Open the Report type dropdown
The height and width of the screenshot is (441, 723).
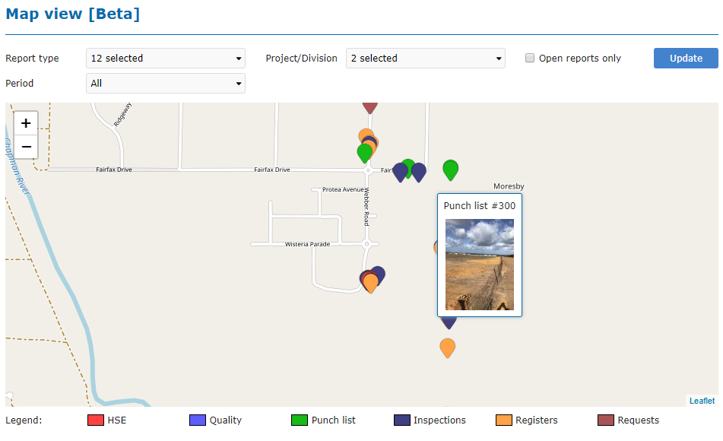pyautogui.click(x=166, y=59)
